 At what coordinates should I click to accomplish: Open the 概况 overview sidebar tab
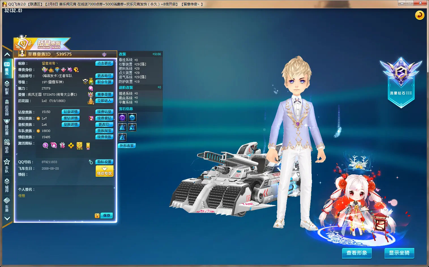click(7, 68)
